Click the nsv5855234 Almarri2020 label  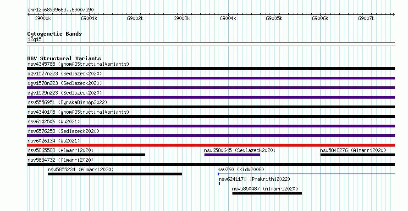click(x=81, y=169)
